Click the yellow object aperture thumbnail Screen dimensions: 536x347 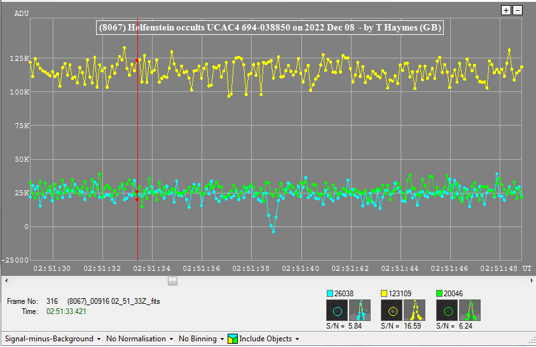[392, 311]
